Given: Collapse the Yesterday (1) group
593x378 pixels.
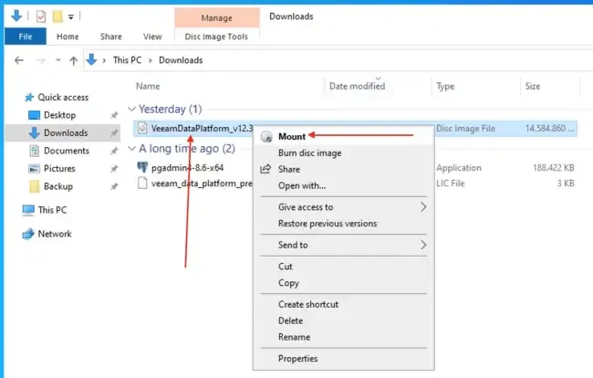Looking at the screenshot, I should [131, 109].
